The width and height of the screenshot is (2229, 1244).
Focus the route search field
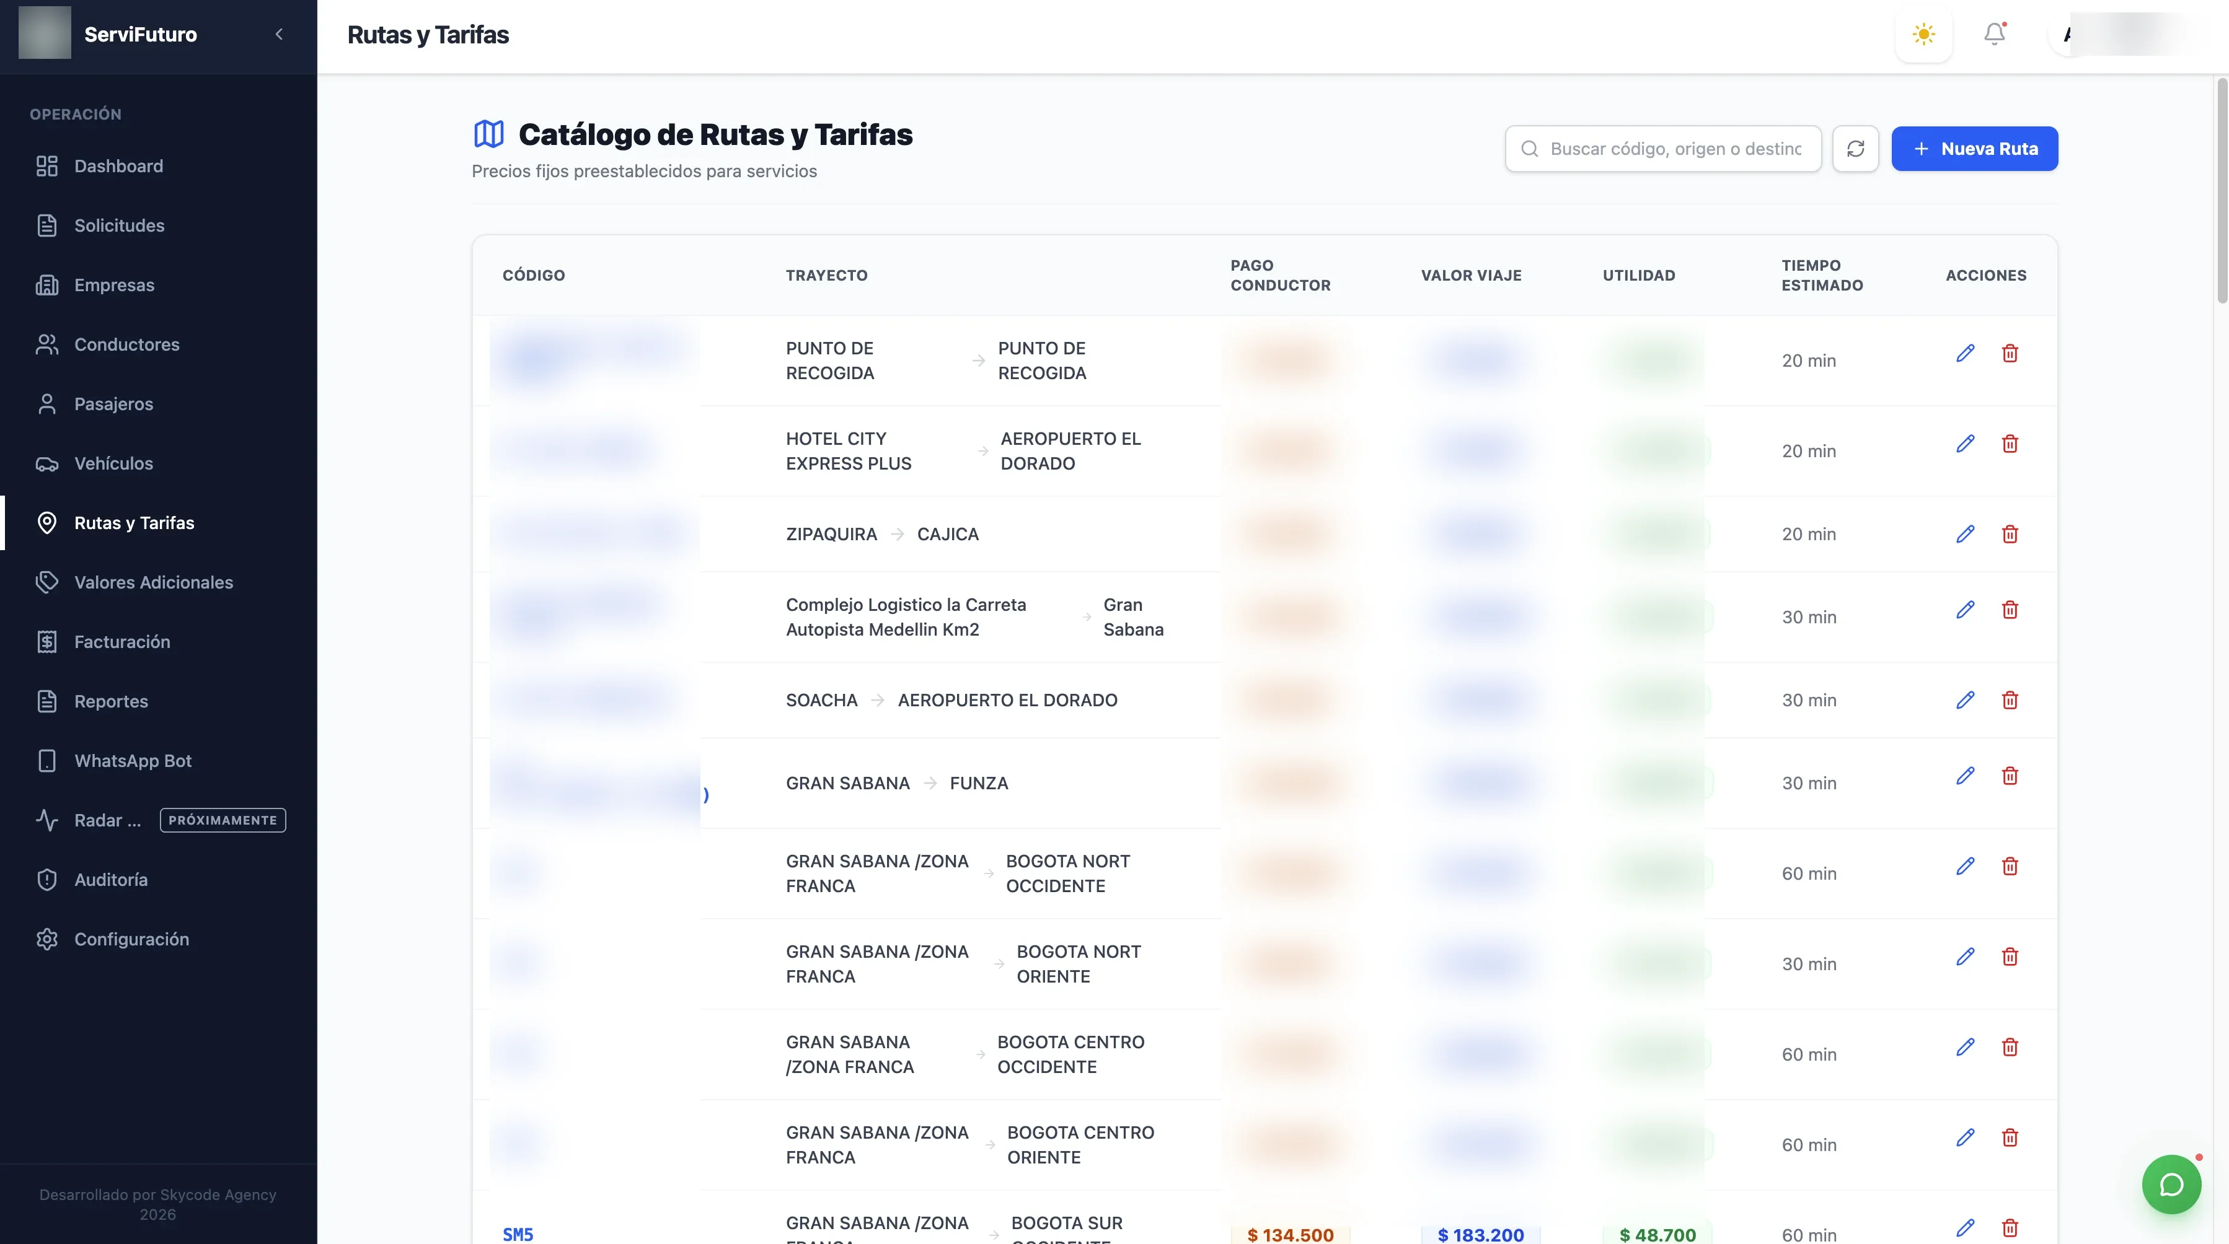click(1663, 149)
